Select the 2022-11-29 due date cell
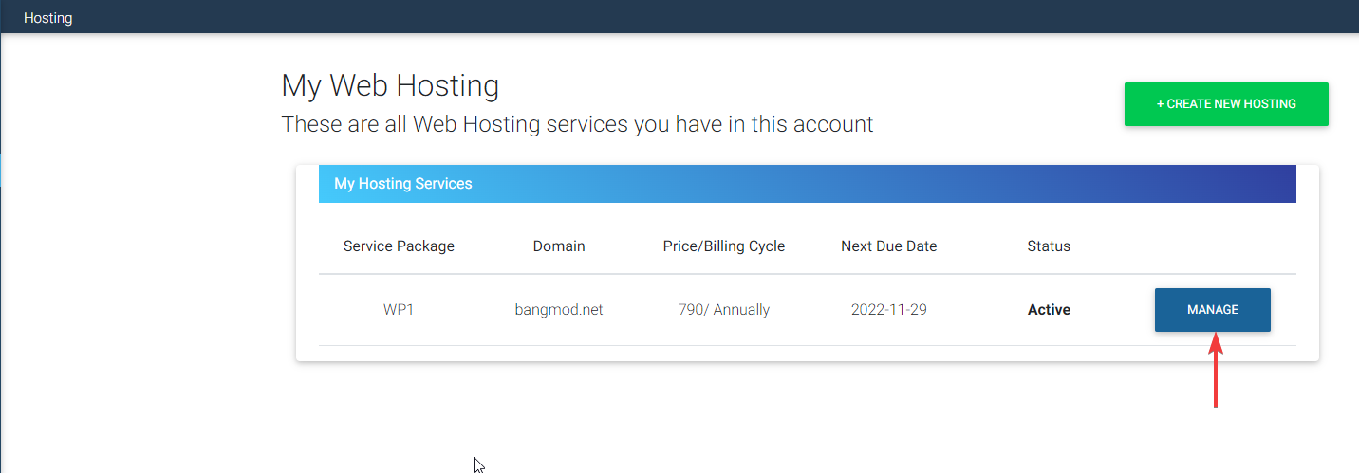 click(888, 310)
